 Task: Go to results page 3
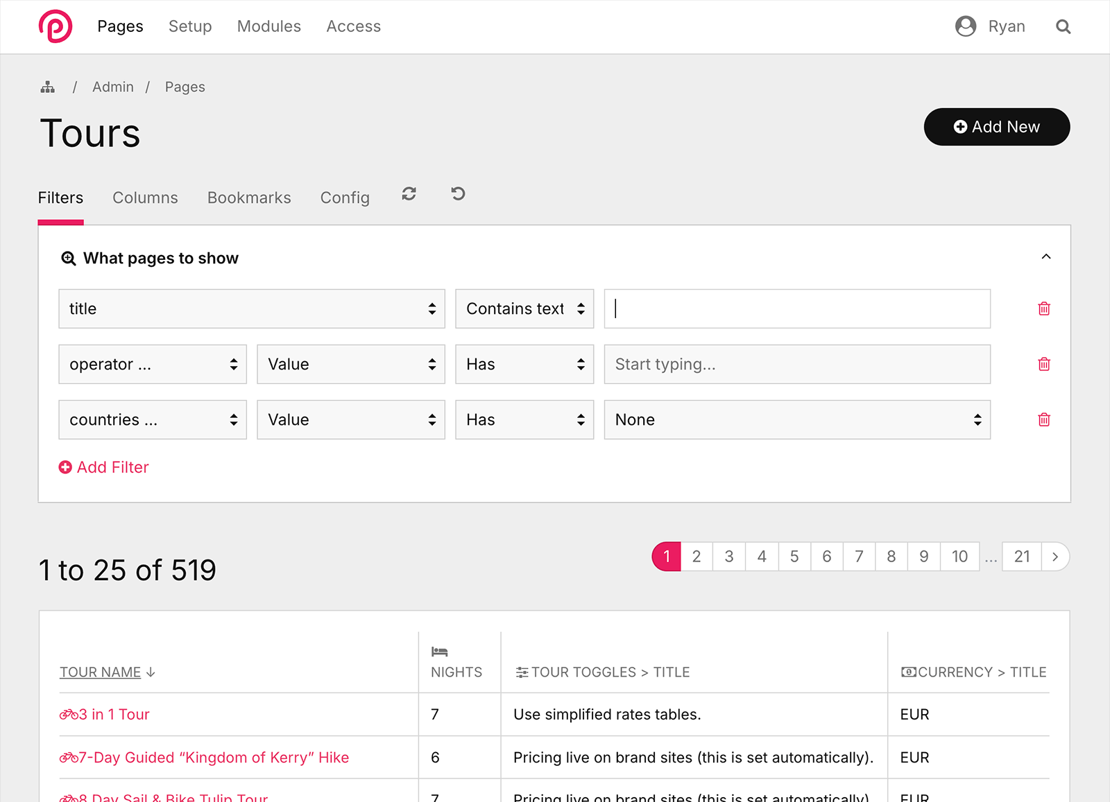(729, 557)
